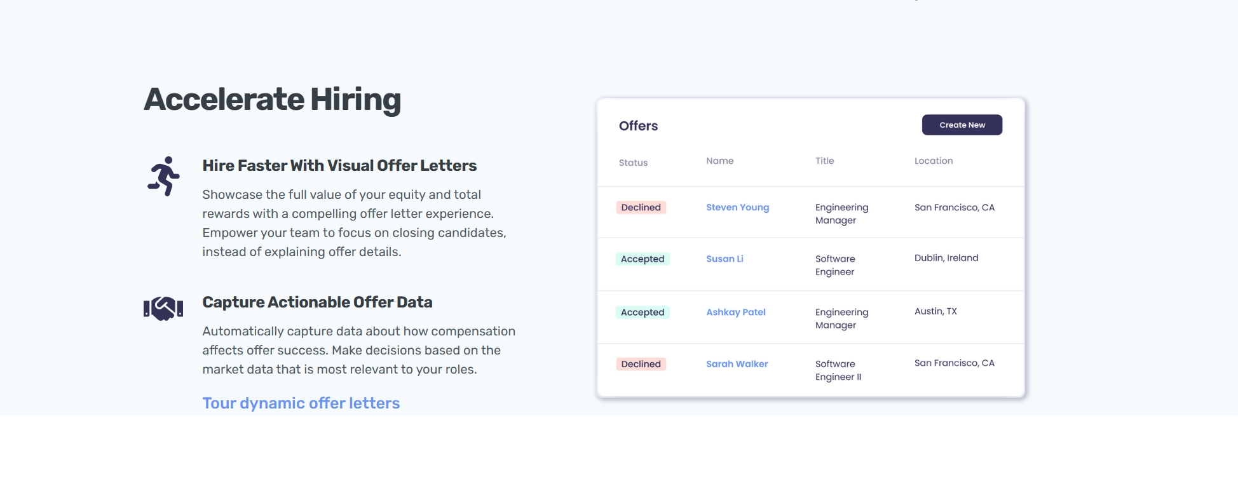Click Susan Li's Accepted status badge
Image resolution: width=1238 pixels, height=493 pixels.
pyautogui.click(x=643, y=259)
